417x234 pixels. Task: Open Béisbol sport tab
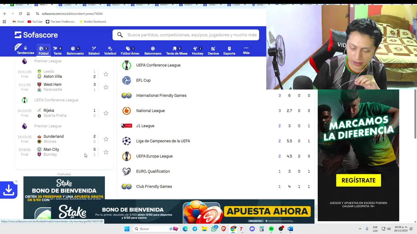94,50
